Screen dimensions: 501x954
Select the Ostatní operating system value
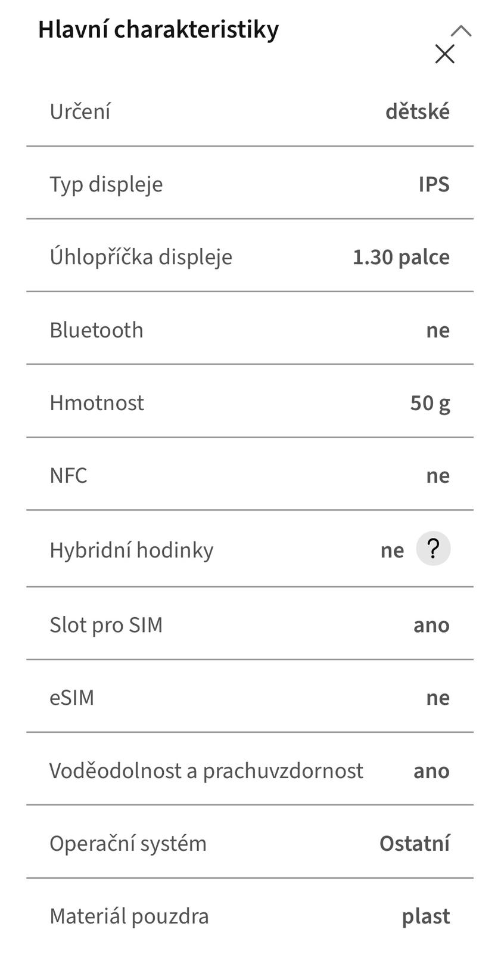[415, 843]
